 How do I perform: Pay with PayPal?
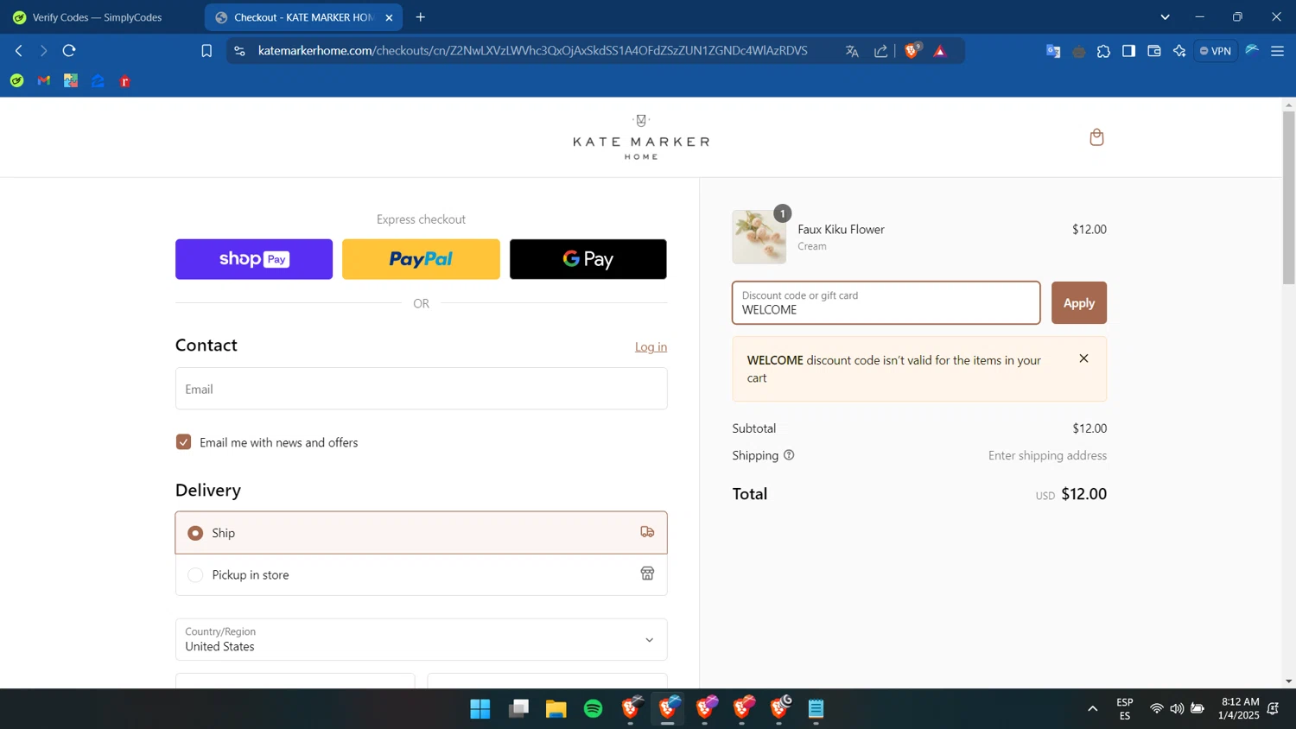point(421,259)
